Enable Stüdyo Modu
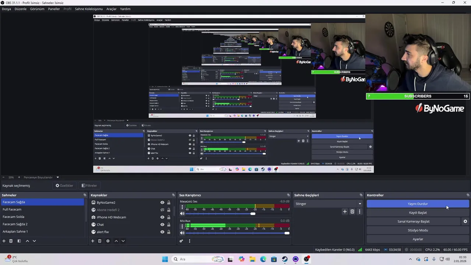Image resolution: width=471 pixels, height=265 pixels. coord(418,230)
